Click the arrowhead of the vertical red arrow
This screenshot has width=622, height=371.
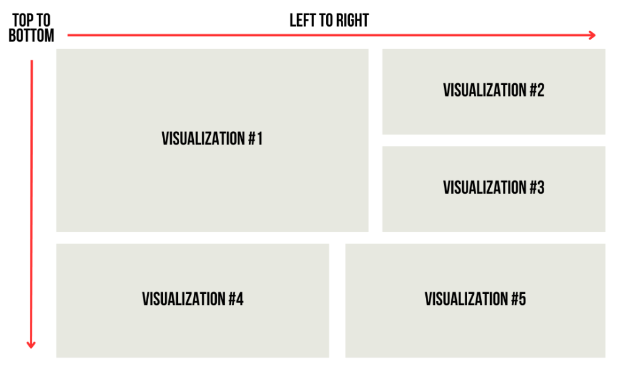32,345
